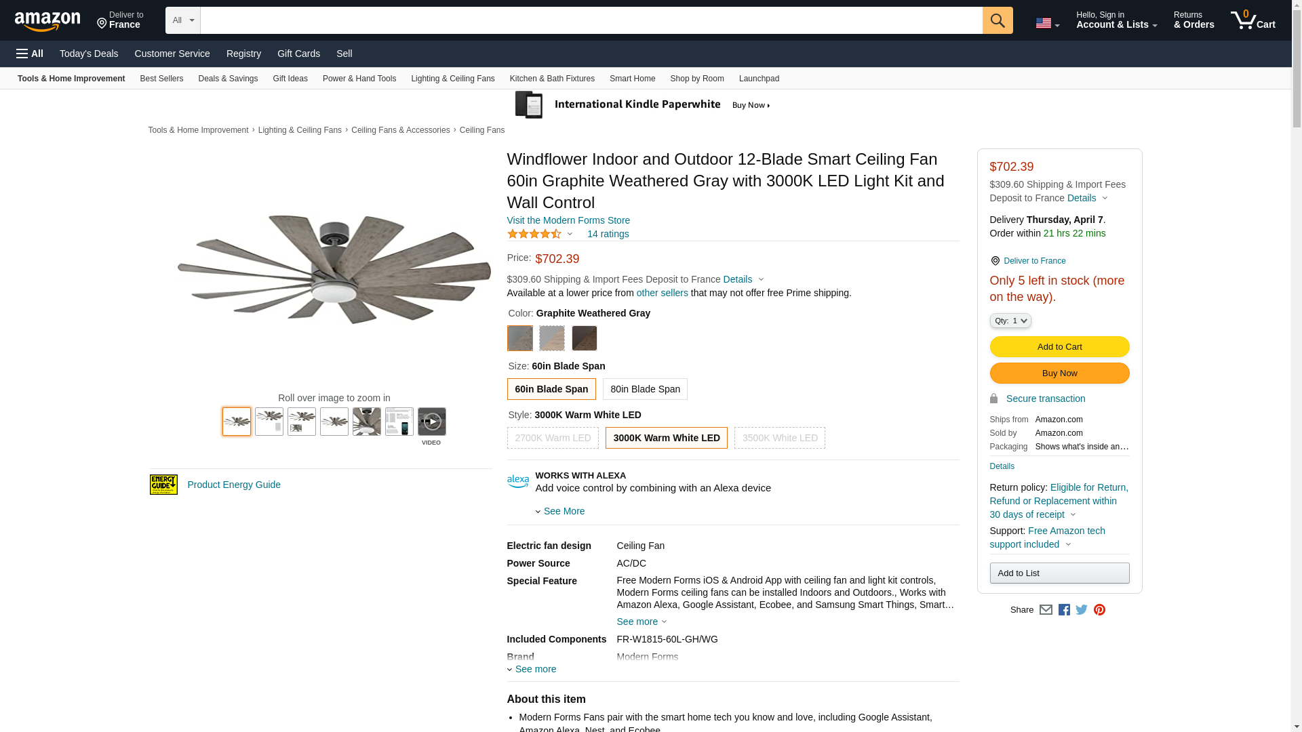Share product via email icon
1302x732 pixels.
1046,610
